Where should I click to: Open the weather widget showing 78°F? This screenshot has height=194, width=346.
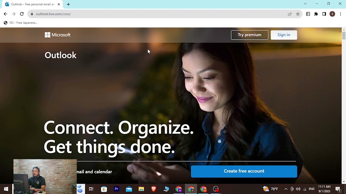[x=271, y=189]
